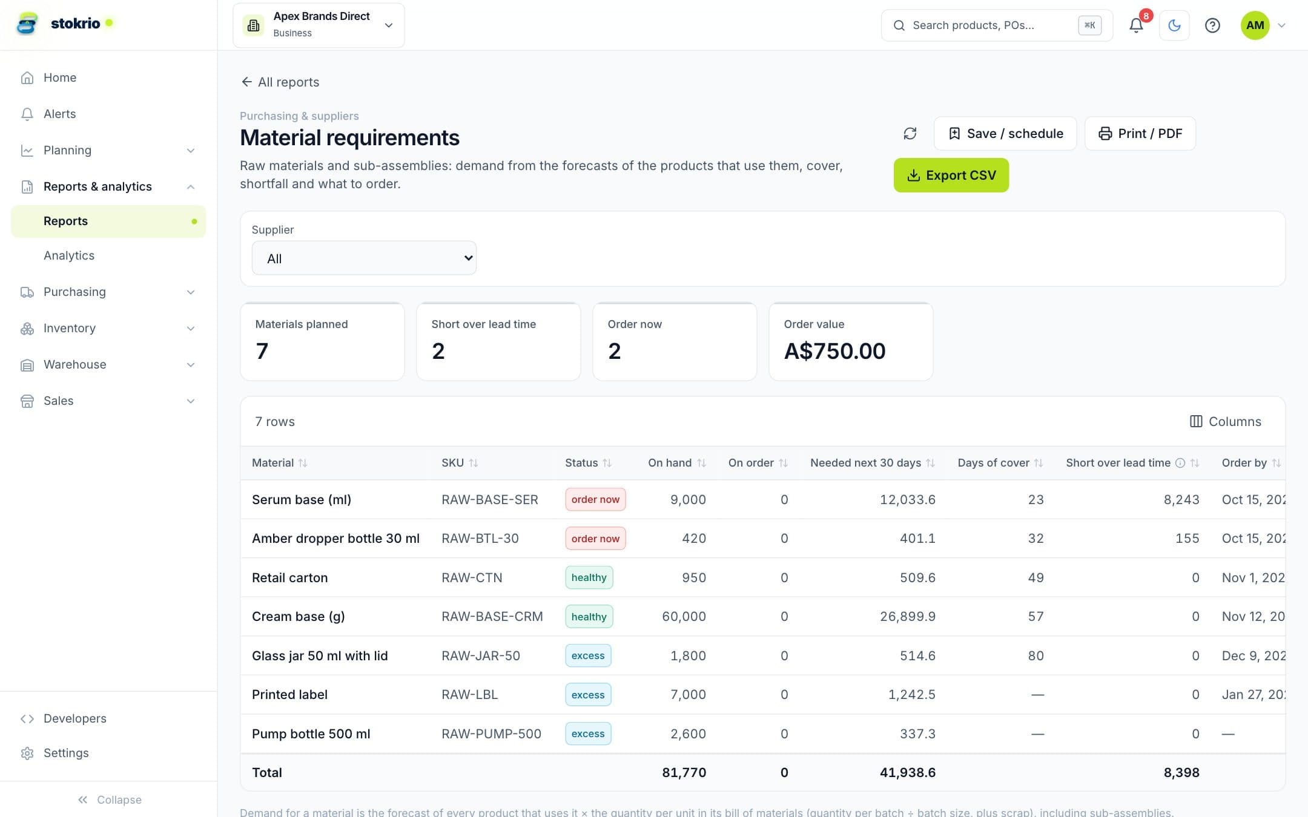Click the Retail carton healthy status badge

click(589, 577)
